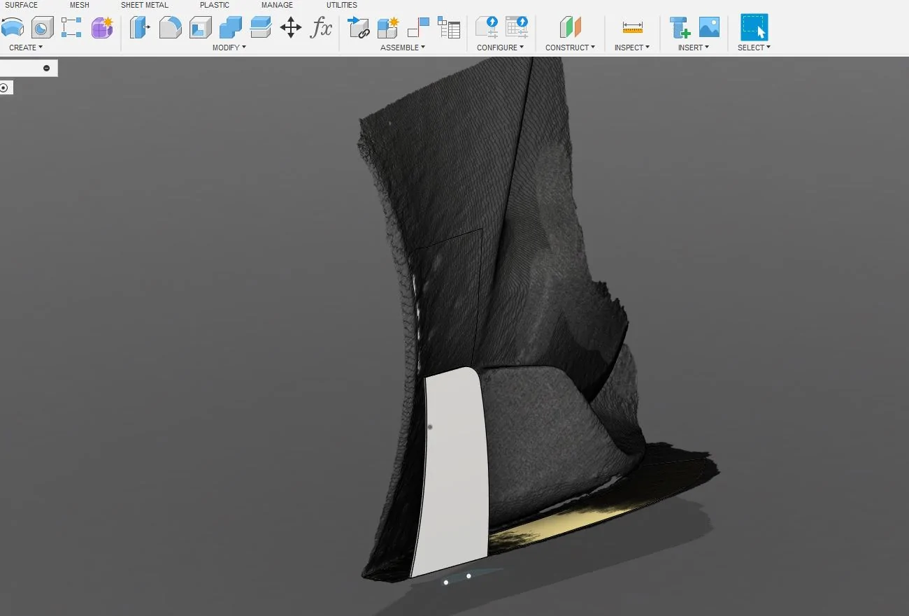Screen dimensions: 909x616
Task: Expand the INSERT dropdown
Action: (x=693, y=48)
